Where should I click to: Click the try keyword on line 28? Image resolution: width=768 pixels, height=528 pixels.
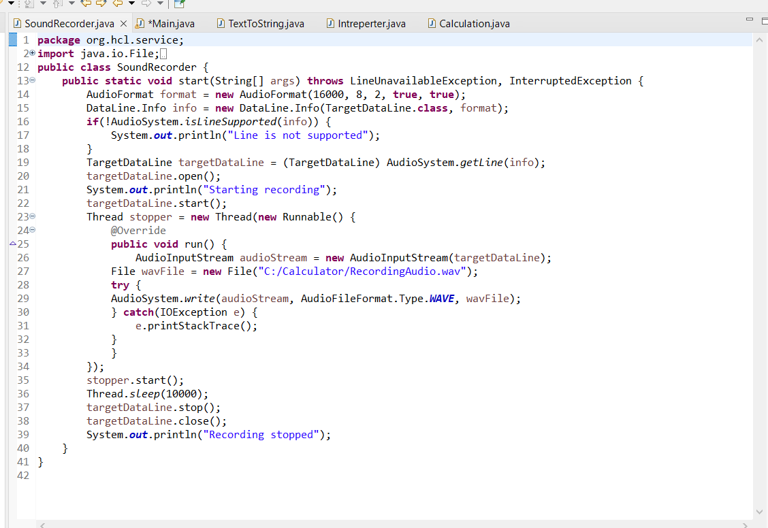pos(120,285)
